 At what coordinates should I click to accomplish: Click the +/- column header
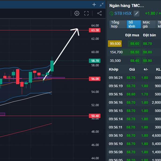click(x=146, y=69)
